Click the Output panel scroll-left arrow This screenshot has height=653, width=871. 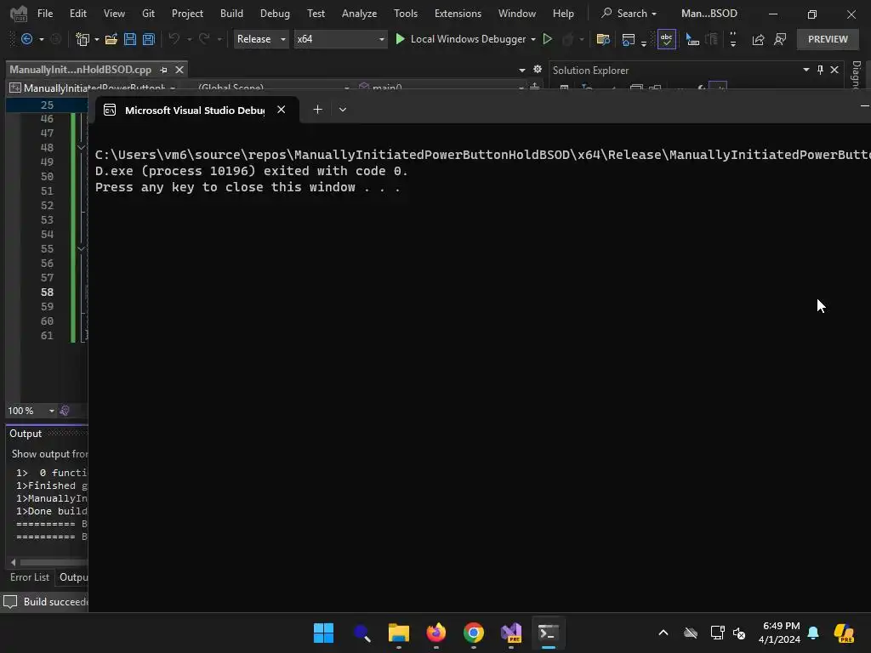coord(14,562)
